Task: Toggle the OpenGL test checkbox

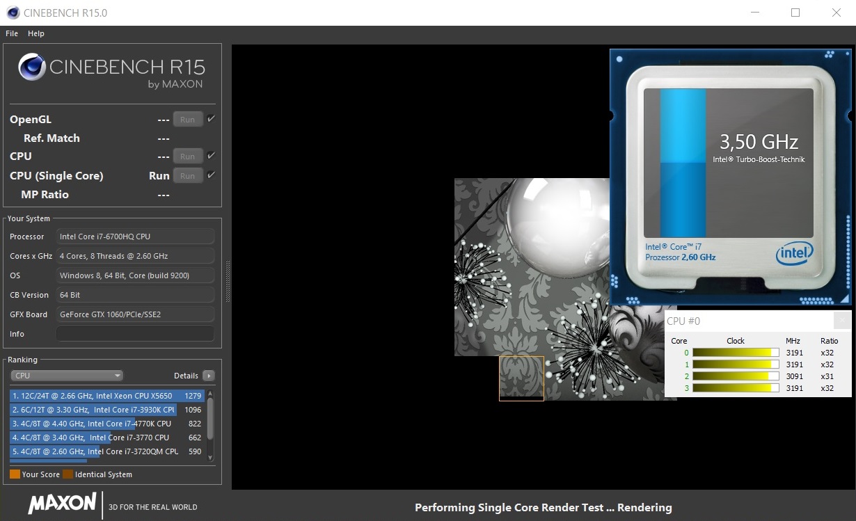Action: pyautogui.click(x=211, y=119)
